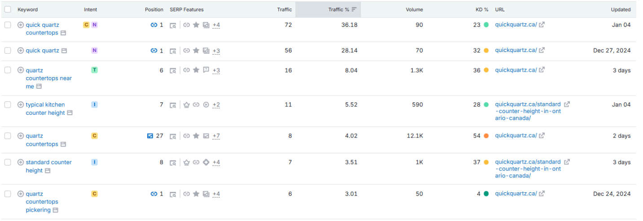The height and width of the screenshot is (221, 643).
Task: Expand the '+7' SERP features for 'quartz countertops'
Action: coord(216,136)
